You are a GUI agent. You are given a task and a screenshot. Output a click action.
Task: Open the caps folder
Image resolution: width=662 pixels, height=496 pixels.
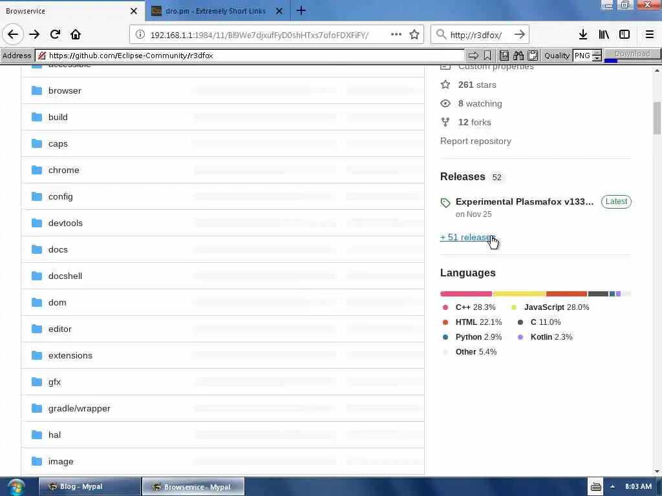tap(58, 144)
